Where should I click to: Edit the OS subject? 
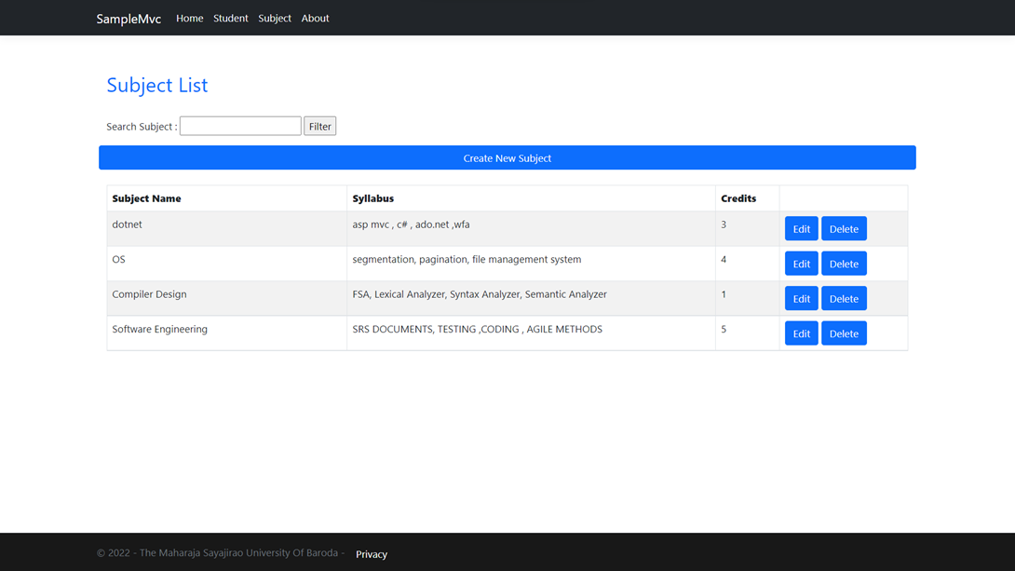802,264
